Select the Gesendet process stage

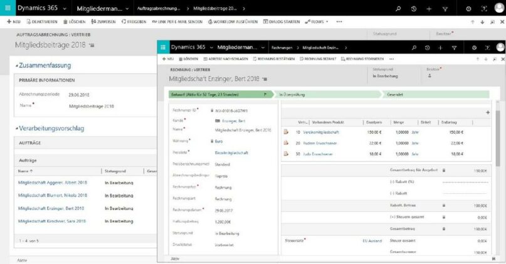tap(395, 94)
